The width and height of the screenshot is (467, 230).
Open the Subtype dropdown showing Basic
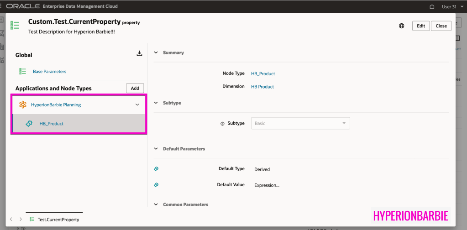coord(300,123)
